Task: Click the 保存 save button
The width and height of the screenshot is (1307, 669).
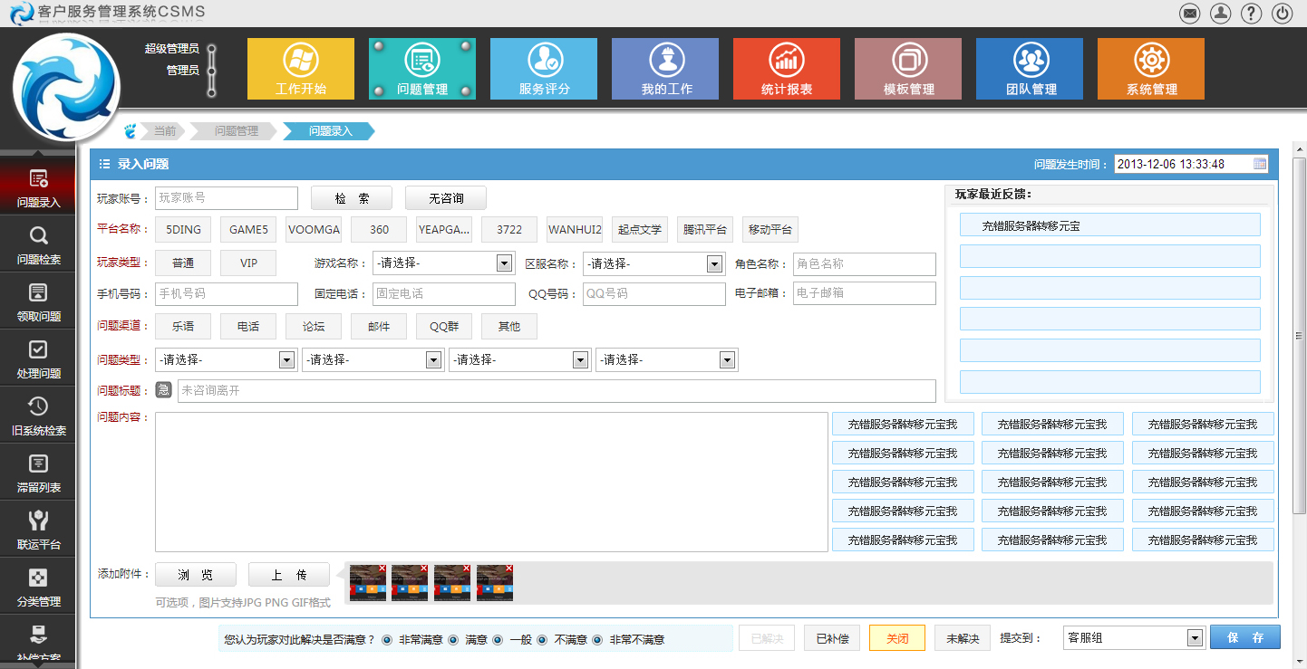Action: pyautogui.click(x=1245, y=637)
